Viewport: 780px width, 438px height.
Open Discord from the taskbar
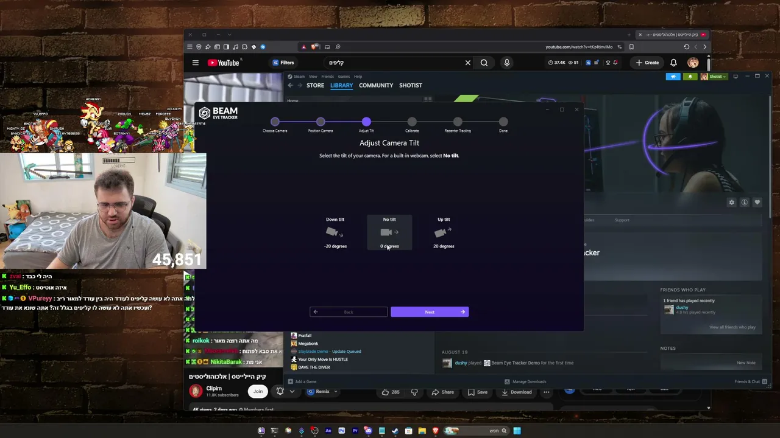pos(368,431)
